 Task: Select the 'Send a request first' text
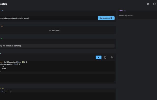tap(126, 16)
